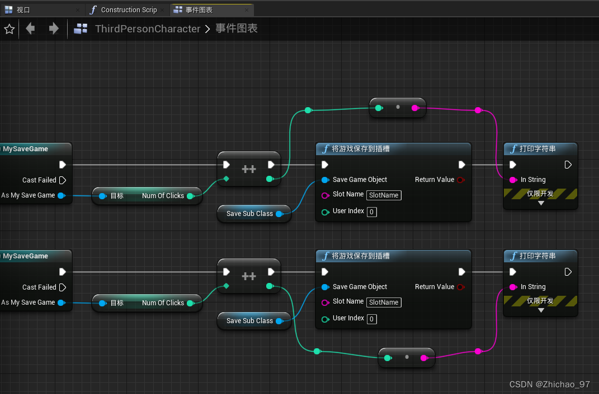Click User Index pin on lower save node
The width and height of the screenshot is (599, 394).
tap(325, 319)
